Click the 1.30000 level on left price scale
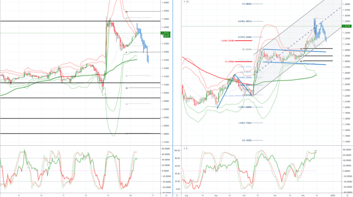 point(166,101)
